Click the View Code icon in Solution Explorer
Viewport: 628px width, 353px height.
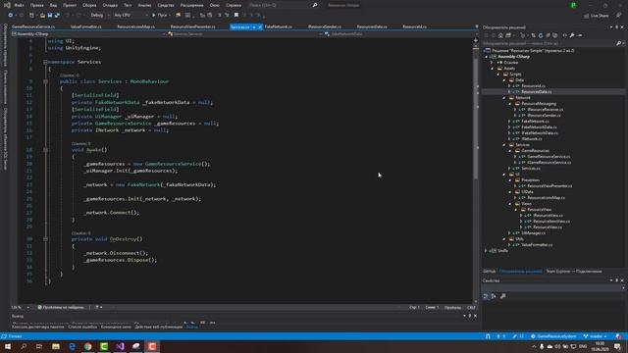click(x=565, y=35)
